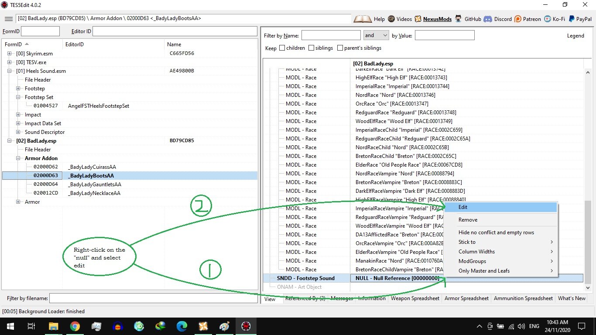Switch to the Ammunition Spreadsheet tab

pos(523,298)
